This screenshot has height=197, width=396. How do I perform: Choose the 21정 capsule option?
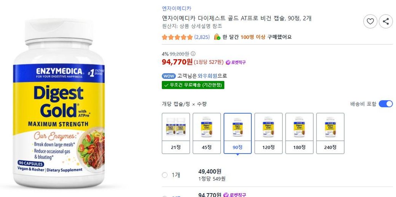click(x=176, y=133)
